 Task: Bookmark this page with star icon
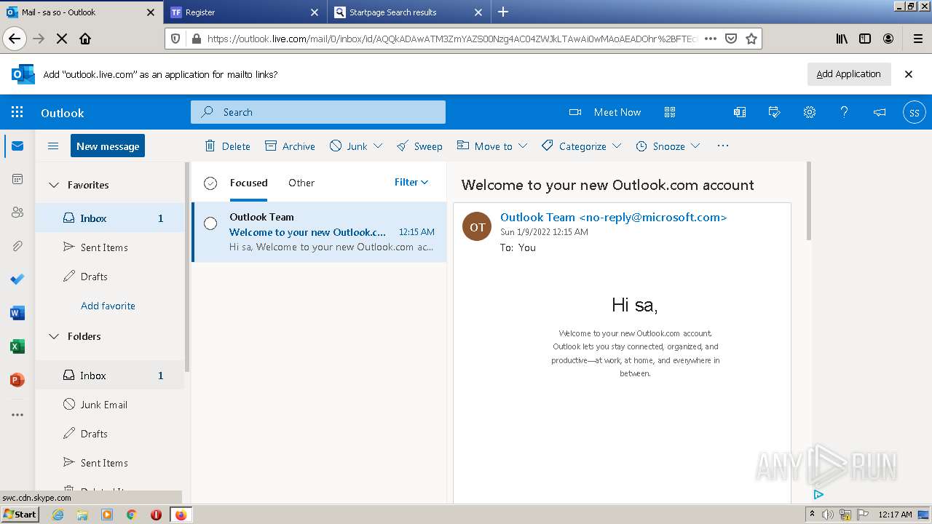(x=751, y=39)
